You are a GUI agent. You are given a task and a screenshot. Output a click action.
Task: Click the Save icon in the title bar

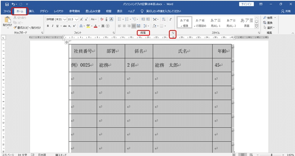point(7,4)
